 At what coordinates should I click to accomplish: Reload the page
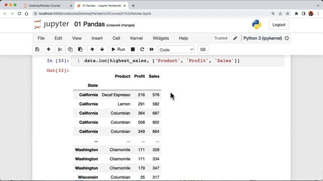click(x=19, y=14)
